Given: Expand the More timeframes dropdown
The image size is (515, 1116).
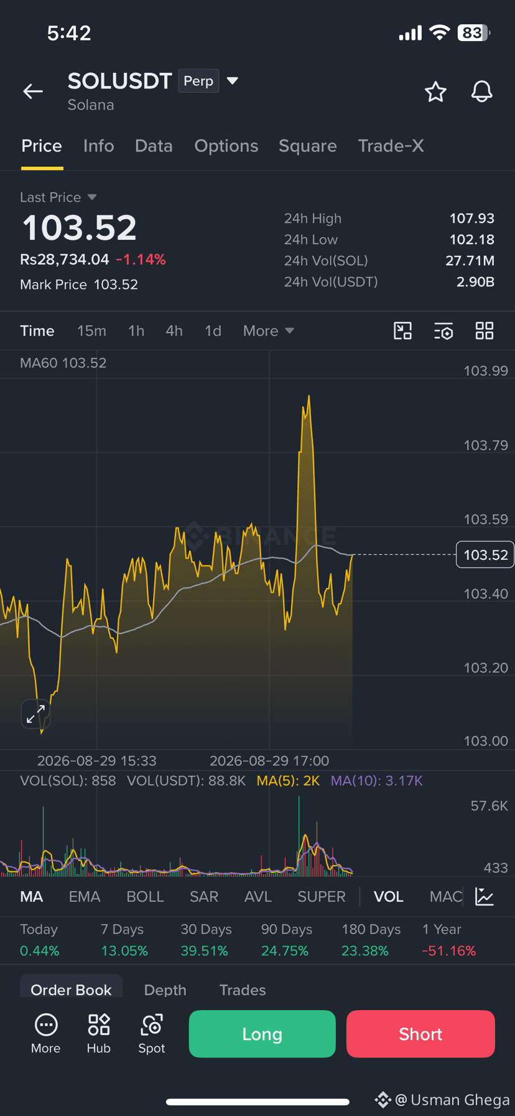Looking at the screenshot, I should click(268, 331).
